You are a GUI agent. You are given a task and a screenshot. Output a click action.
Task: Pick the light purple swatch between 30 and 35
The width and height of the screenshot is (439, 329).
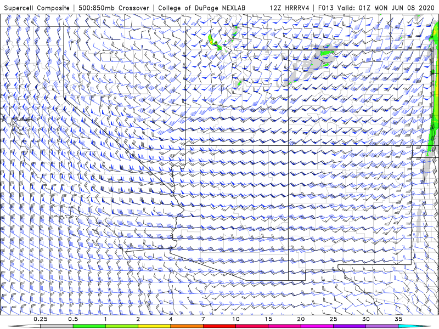pyautogui.click(x=382, y=326)
